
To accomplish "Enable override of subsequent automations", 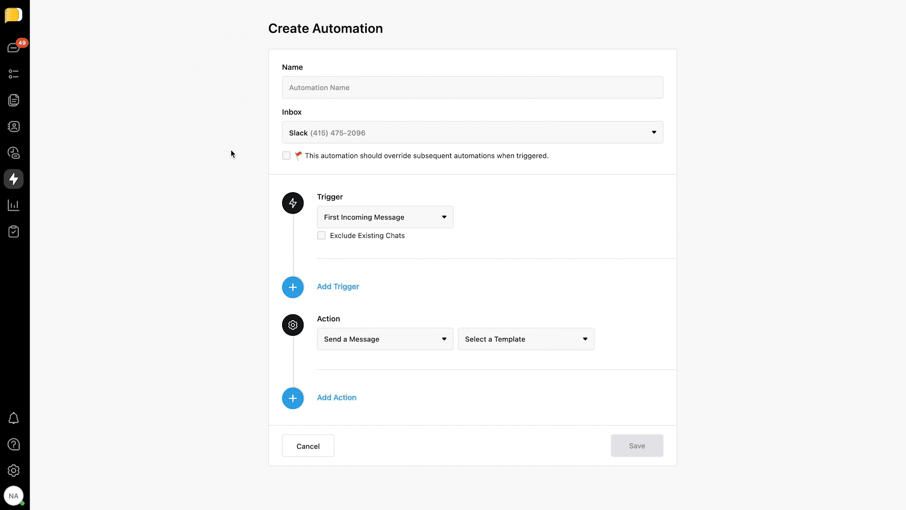I will click(286, 155).
